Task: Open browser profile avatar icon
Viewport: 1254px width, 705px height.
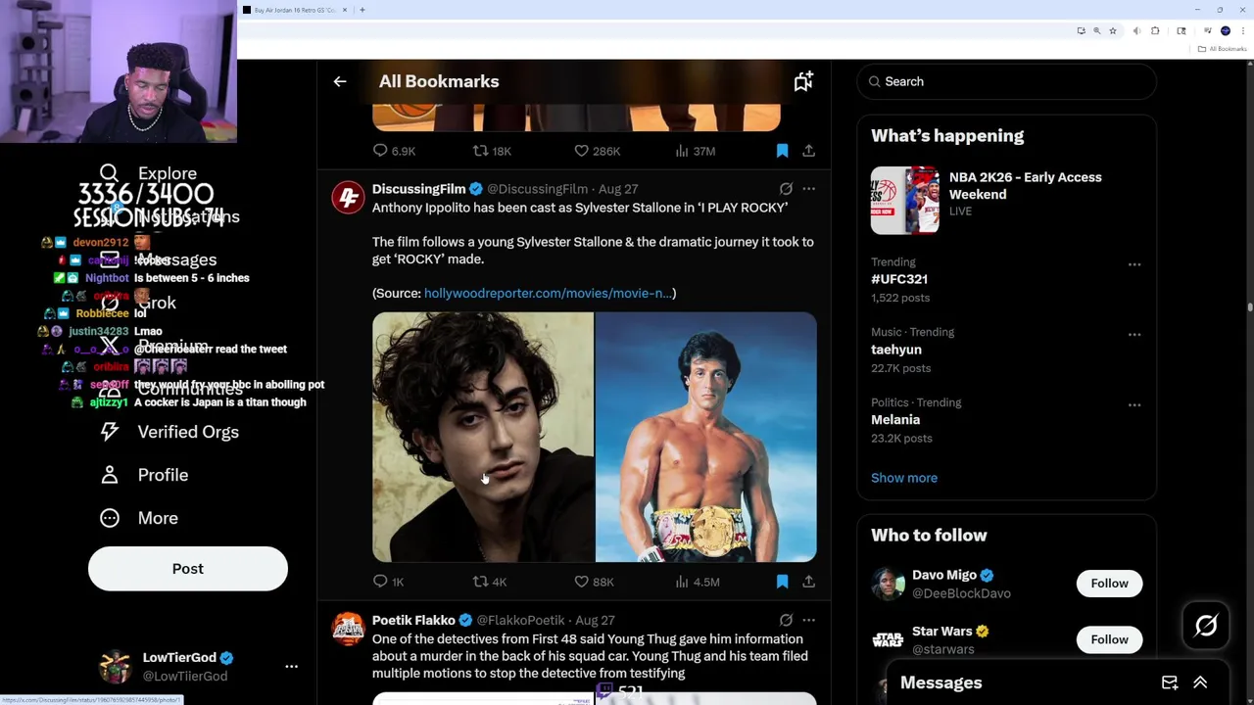Action: [x=1225, y=31]
